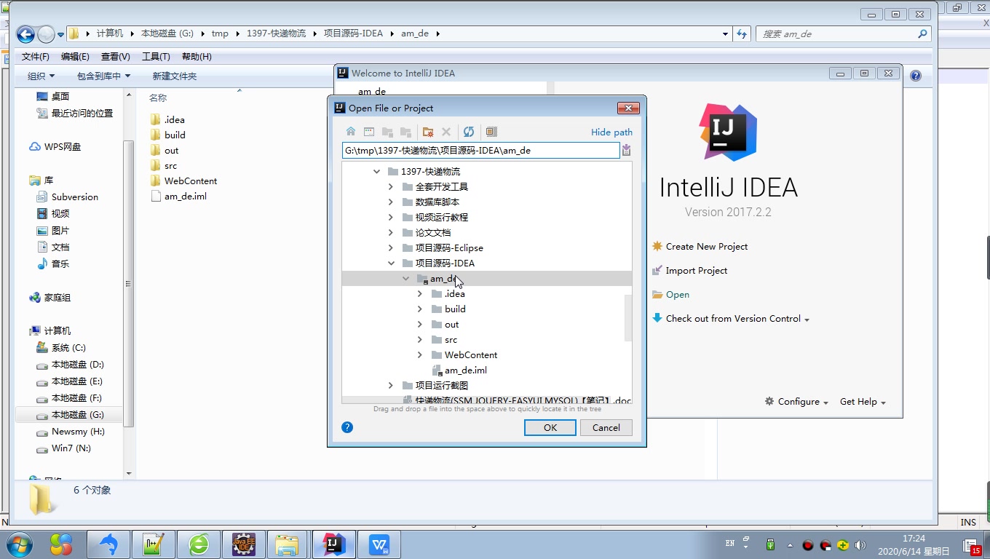Open the green browser icon on the taskbar

coord(199,544)
